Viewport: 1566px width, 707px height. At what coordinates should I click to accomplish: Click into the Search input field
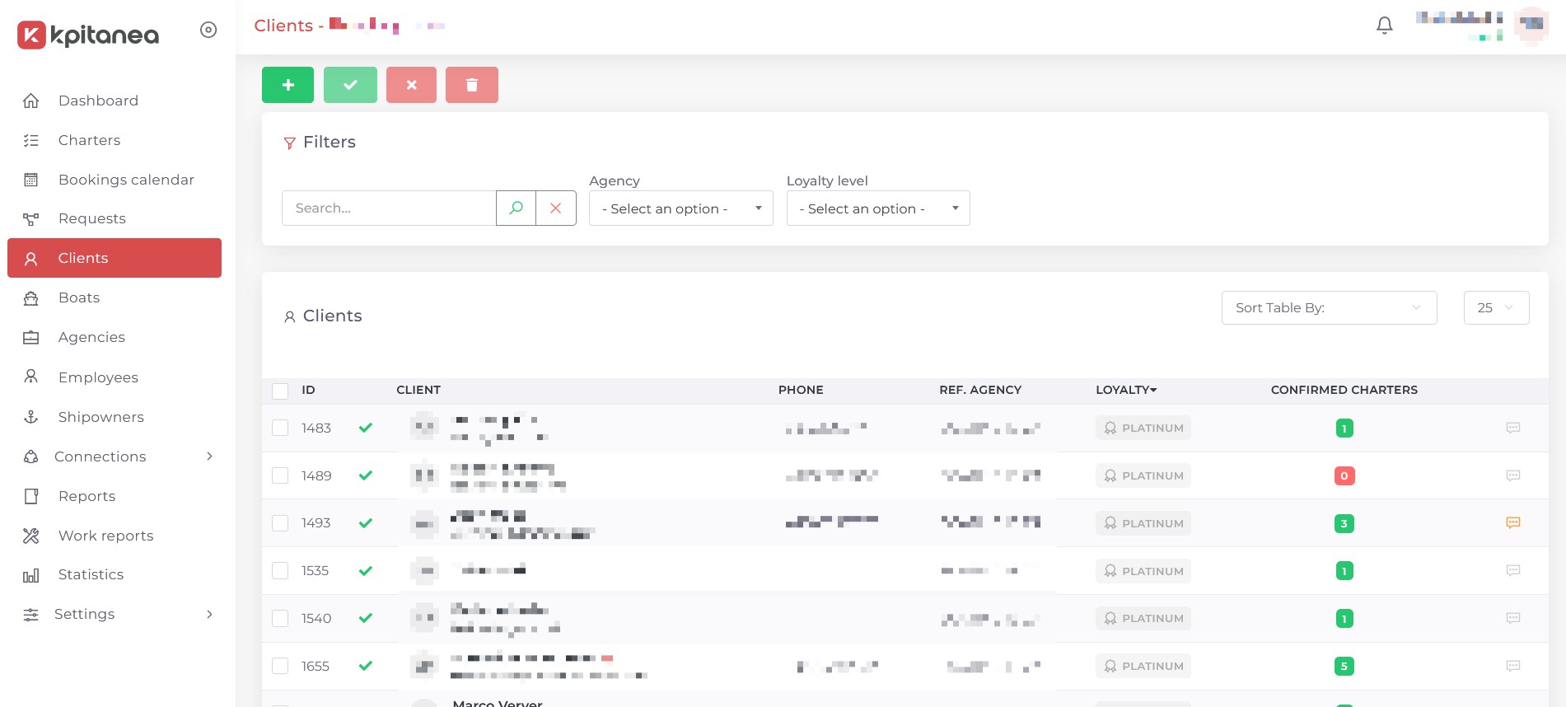pyautogui.click(x=389, y=208)
